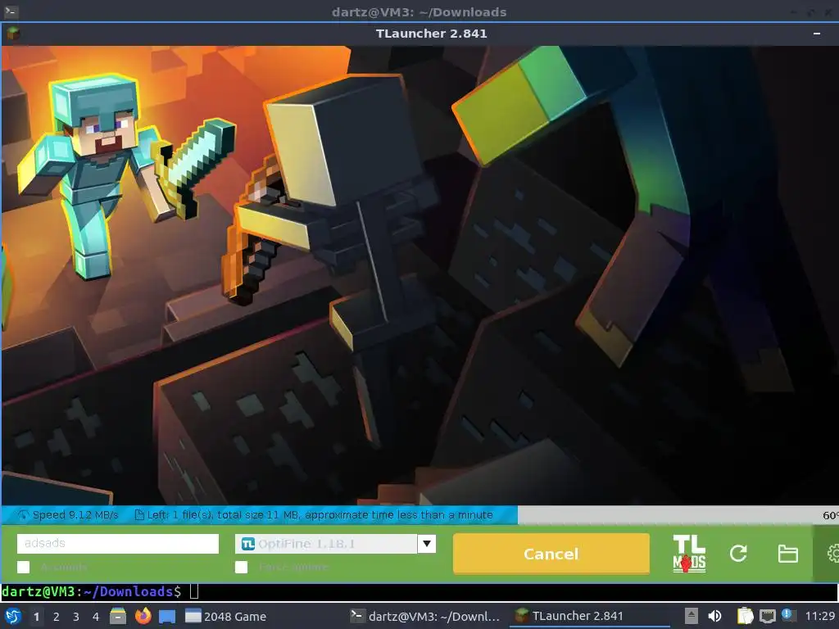Click the refresh versions icon
This screenshot has width=839, height=629.
[x=738, y=554]
